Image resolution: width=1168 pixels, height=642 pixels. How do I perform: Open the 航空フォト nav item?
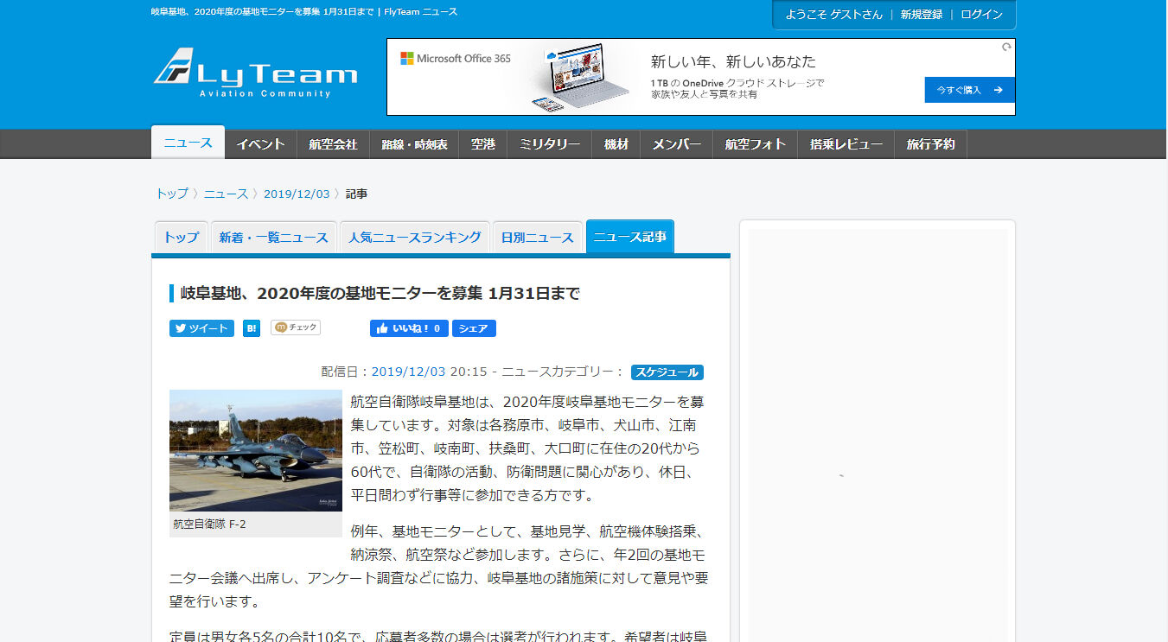pos(756,144)
